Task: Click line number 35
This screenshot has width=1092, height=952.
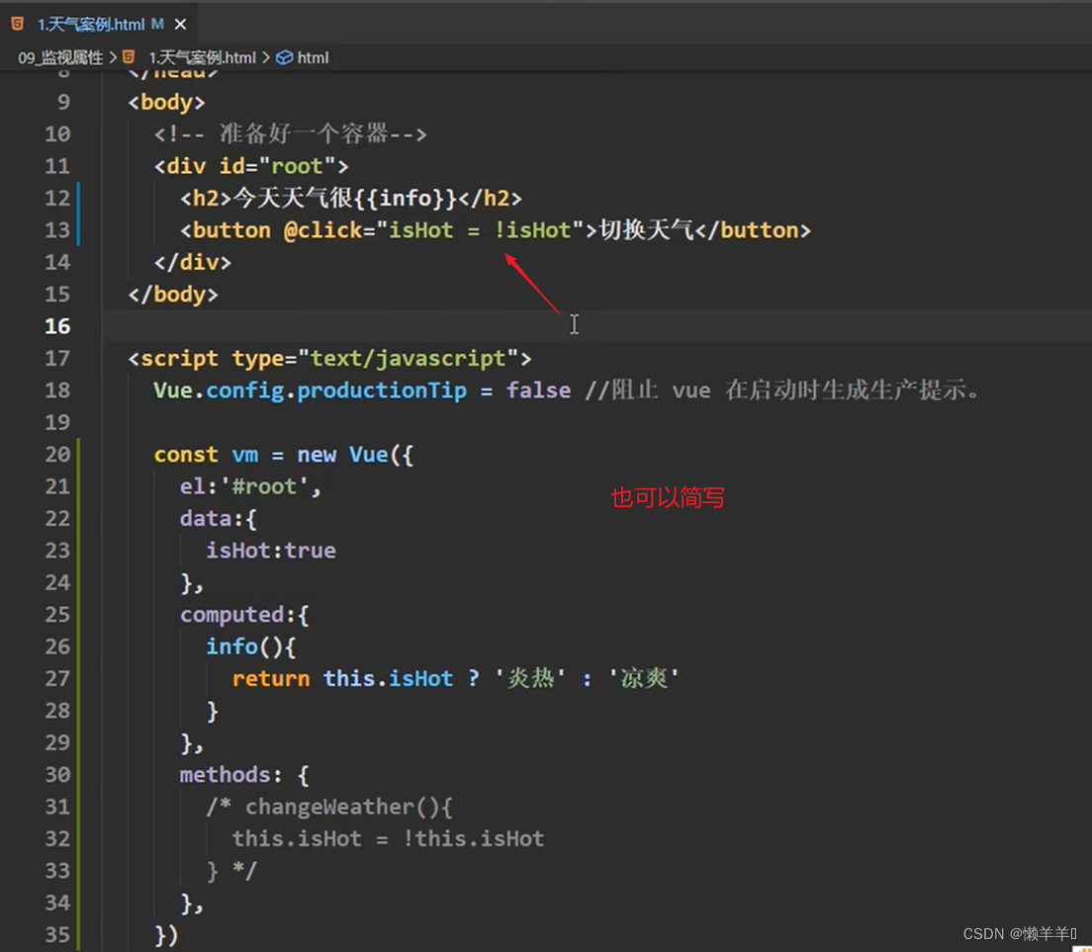Action: [57, 934]
